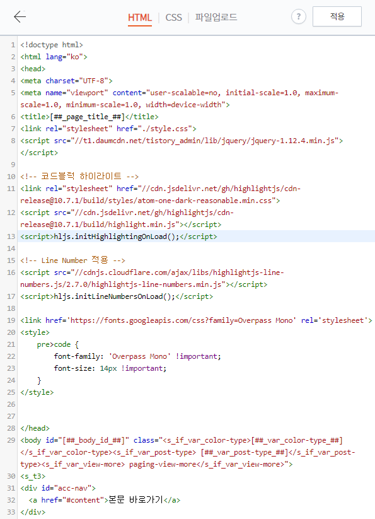Select line with '<meta charset="UTF-8">'
Screen dimensions: 375x519
pyautogui.click(x=66, y=81)
